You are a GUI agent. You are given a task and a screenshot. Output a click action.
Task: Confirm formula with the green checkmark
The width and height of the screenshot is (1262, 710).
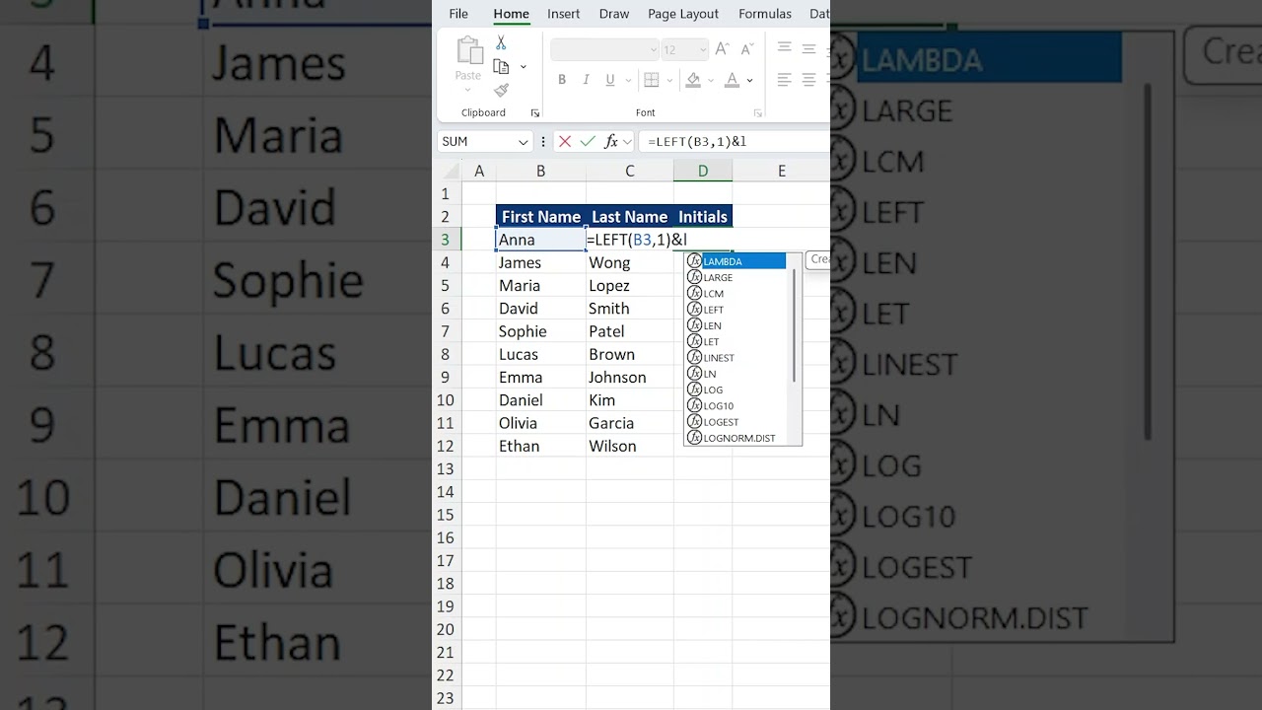[588, 142]
